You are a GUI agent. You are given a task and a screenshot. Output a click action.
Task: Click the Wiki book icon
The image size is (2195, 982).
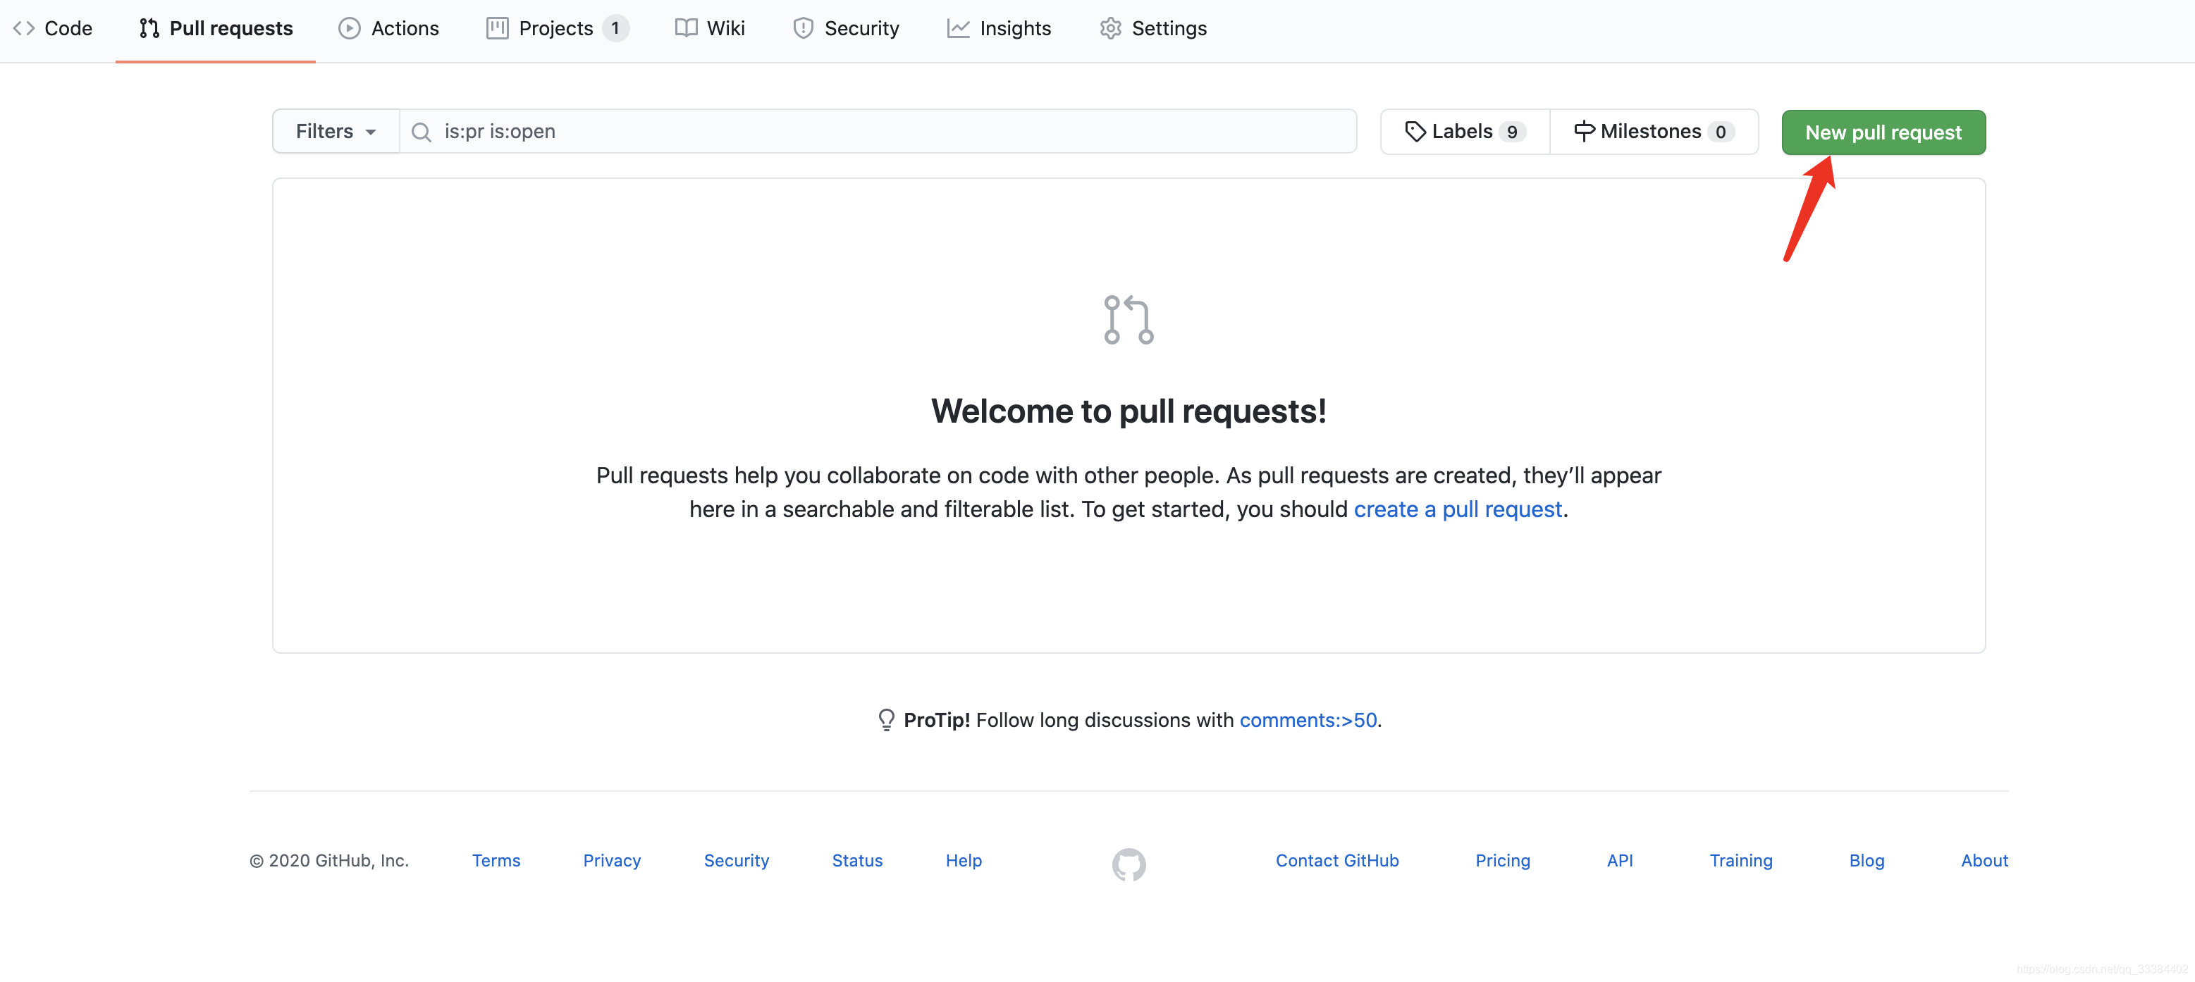pyautogui.click(x=686, y=28)
